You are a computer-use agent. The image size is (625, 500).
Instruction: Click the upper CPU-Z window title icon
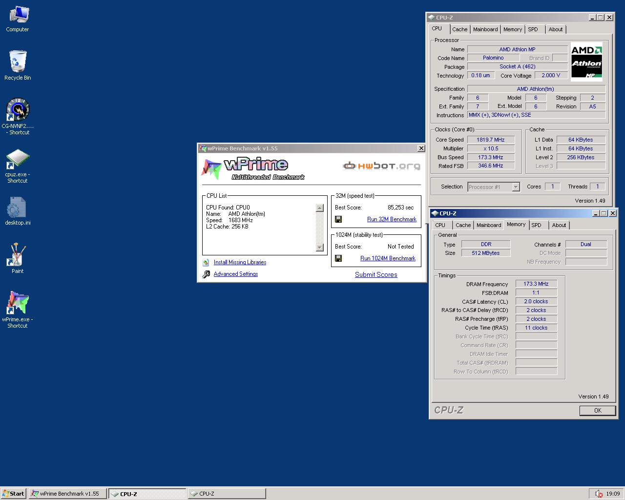tap(432, 18)
